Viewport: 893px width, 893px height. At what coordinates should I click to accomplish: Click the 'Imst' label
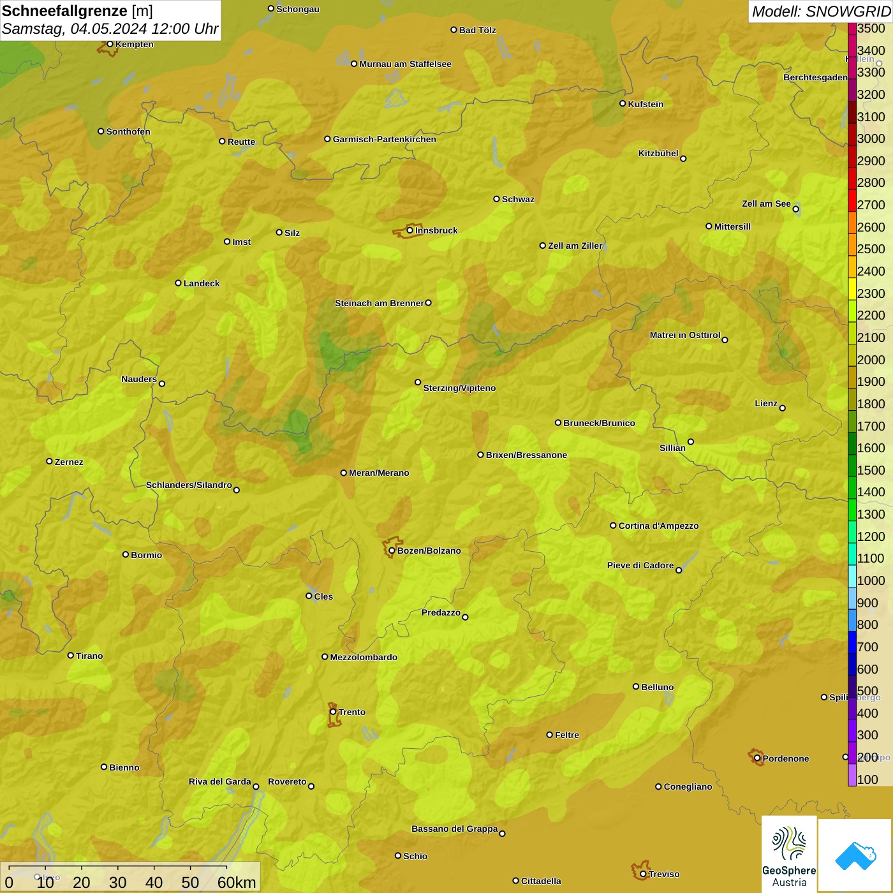[241, 242]
